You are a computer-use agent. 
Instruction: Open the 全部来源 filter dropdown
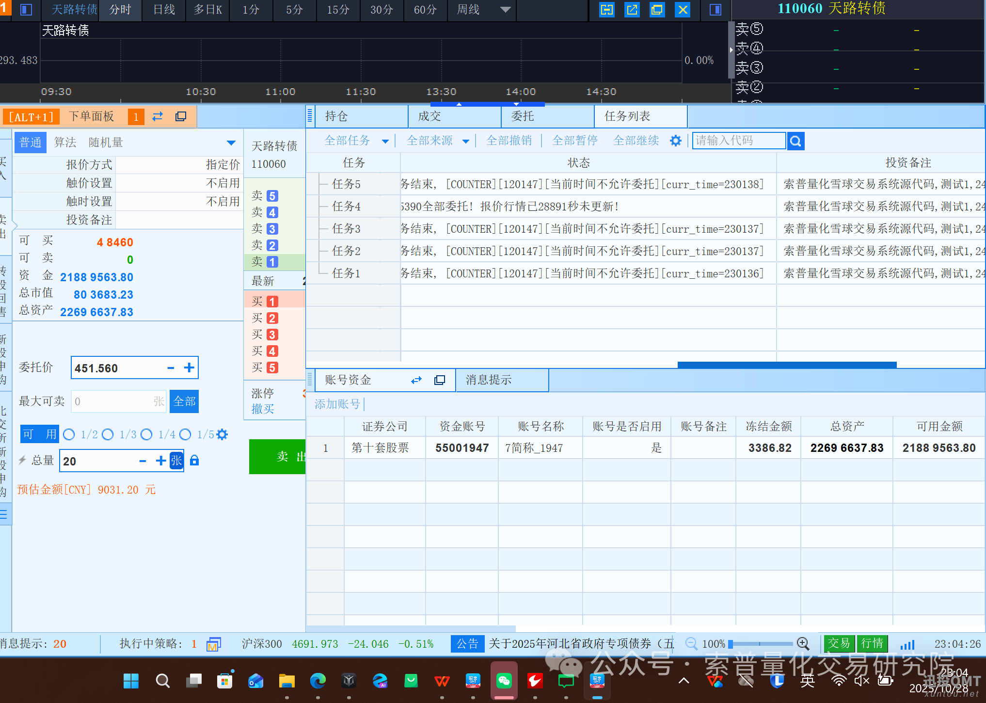click(x=466, y=140)
